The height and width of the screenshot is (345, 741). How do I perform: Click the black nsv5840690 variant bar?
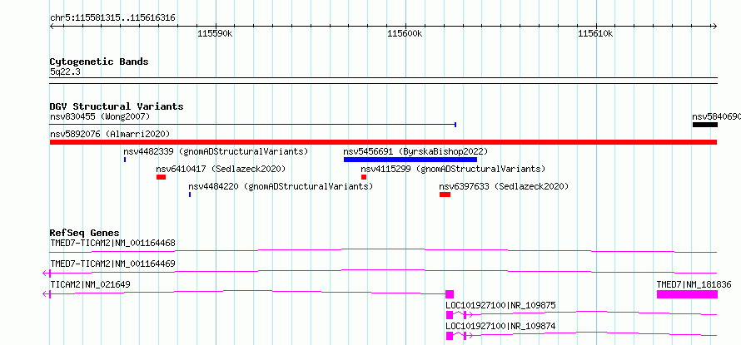tap(705, 125)
